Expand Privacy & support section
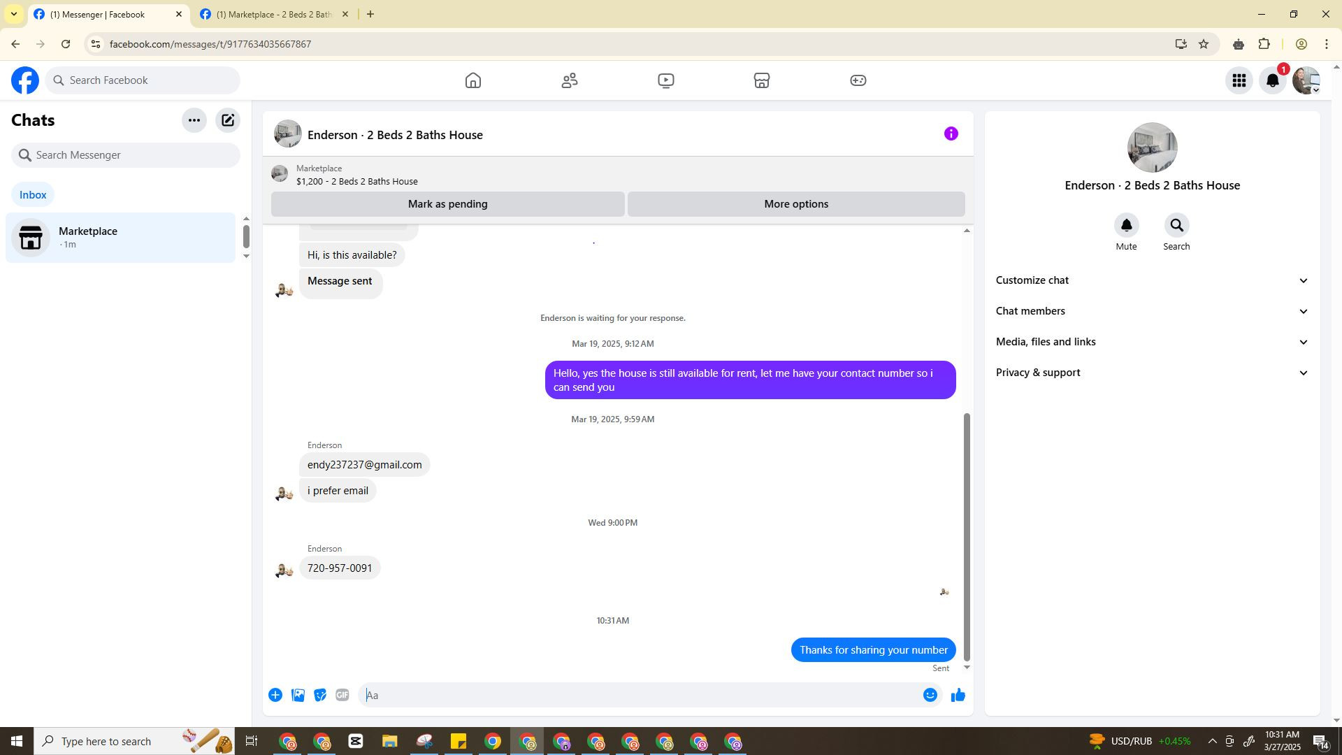Viewport: 1342px width, 755px height. click(1152, 373)
